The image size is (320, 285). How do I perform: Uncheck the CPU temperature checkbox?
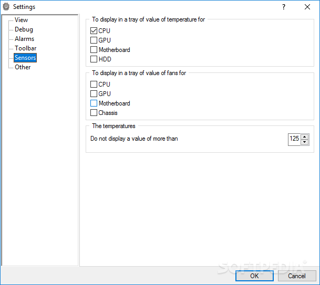[x=94, y=31]
